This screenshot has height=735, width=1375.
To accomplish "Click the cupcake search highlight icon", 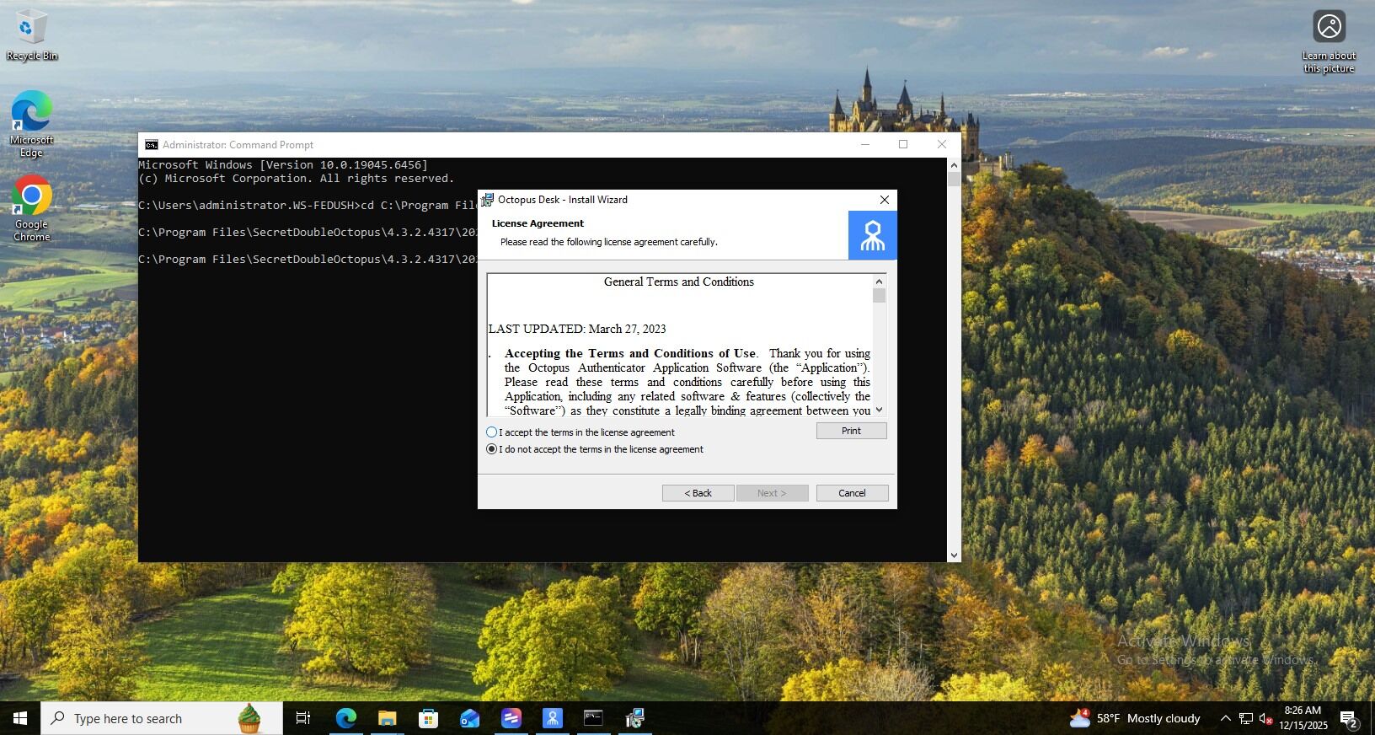I will 249,718.
